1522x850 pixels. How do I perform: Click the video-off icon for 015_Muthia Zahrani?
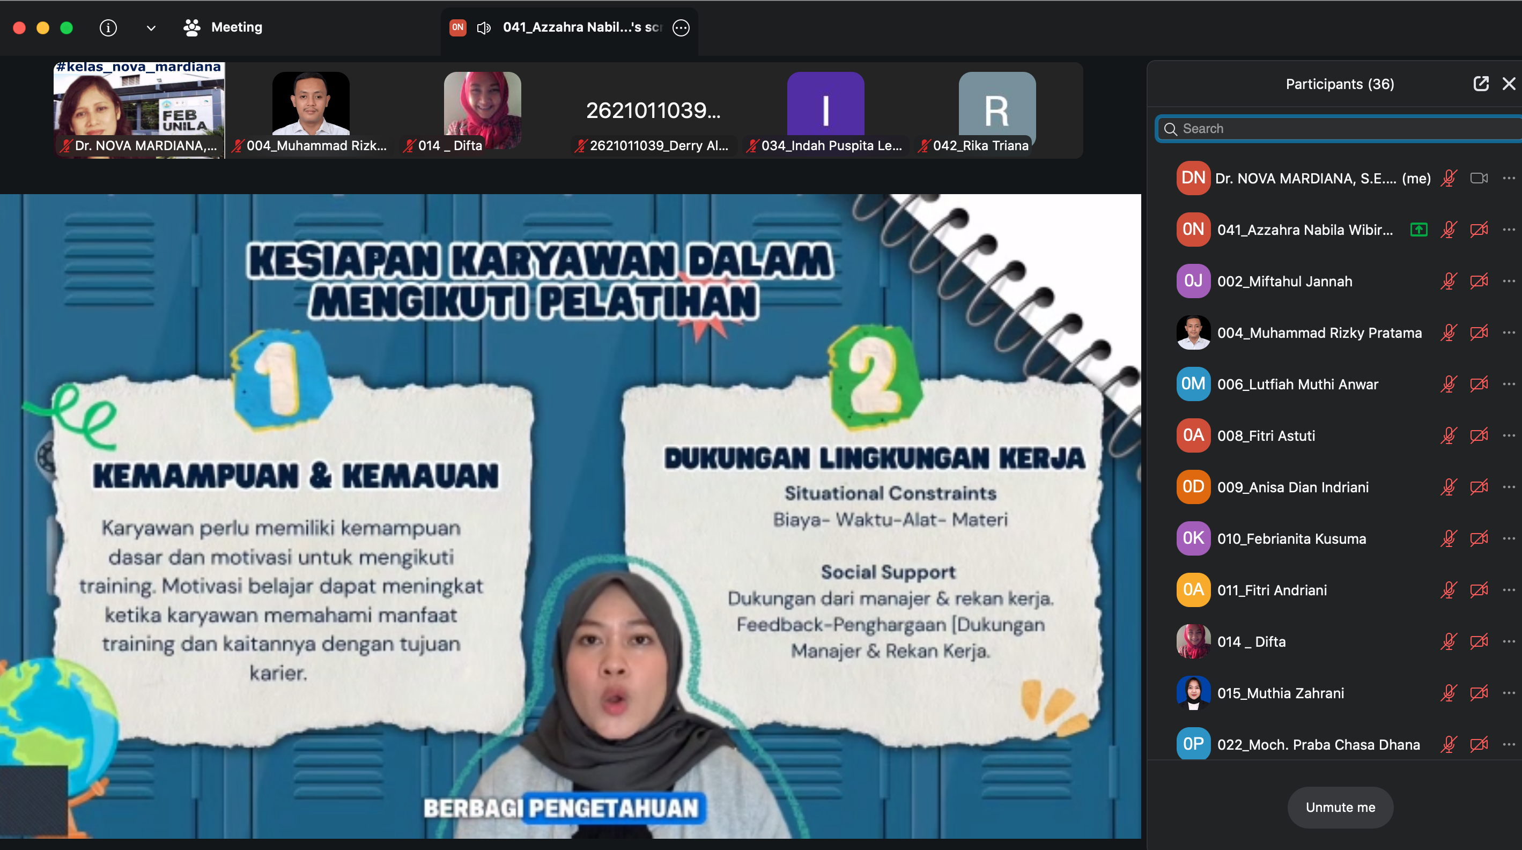point(1479,693)
